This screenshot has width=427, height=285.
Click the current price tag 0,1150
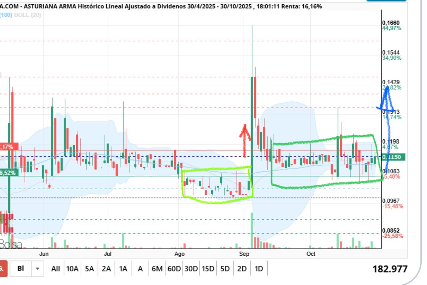click(393, 157)
